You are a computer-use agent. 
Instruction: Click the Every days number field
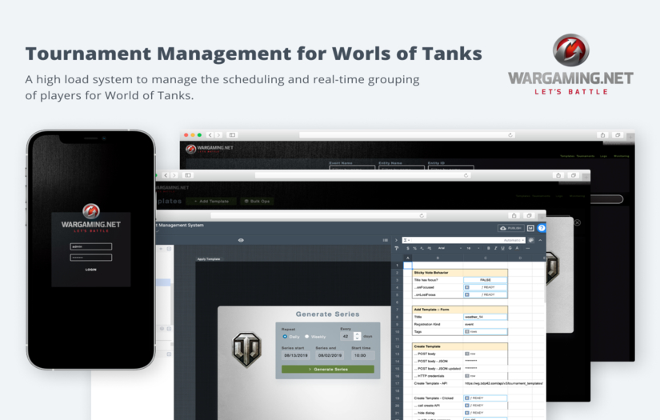point(346,336)
